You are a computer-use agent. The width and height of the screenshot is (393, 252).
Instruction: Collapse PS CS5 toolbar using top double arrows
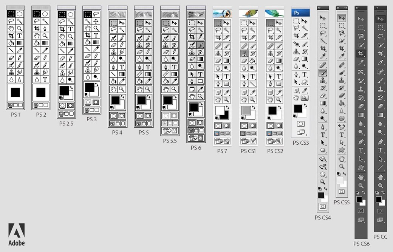click(345, 8)
